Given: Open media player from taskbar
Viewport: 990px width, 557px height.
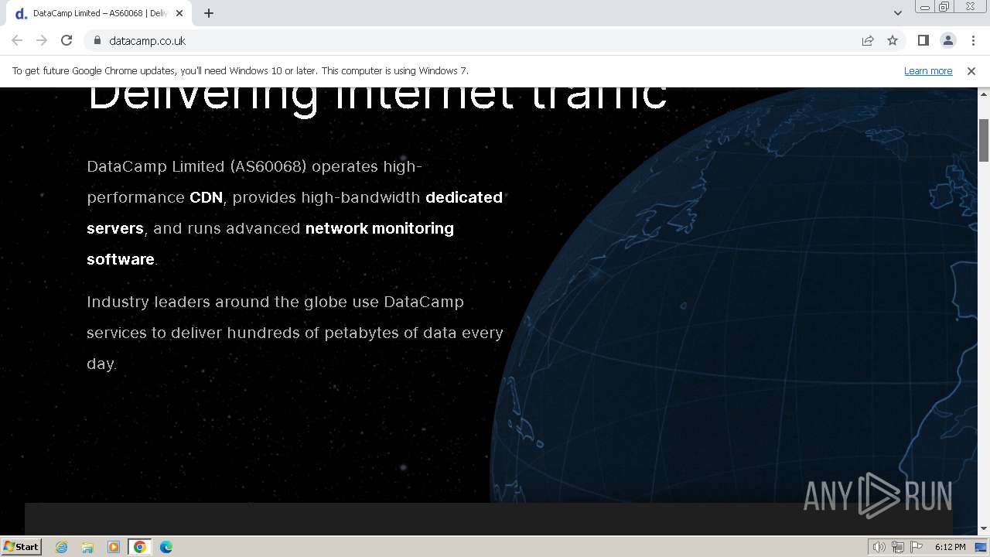Looking at the screenshot, I should point(114,547).
